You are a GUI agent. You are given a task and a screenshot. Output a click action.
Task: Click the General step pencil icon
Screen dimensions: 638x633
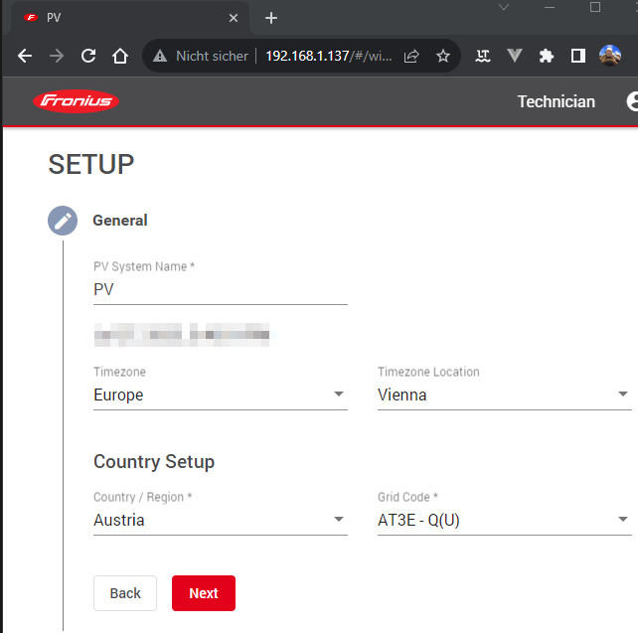point(63,221)
